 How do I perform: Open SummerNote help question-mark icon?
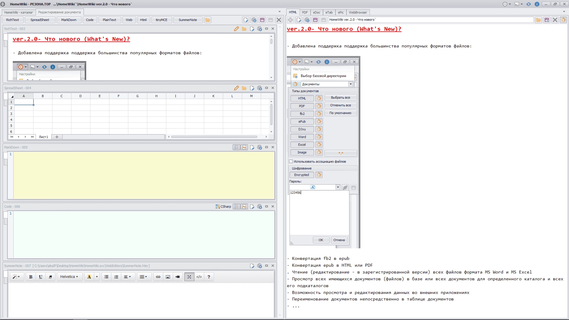click(209, 277)
